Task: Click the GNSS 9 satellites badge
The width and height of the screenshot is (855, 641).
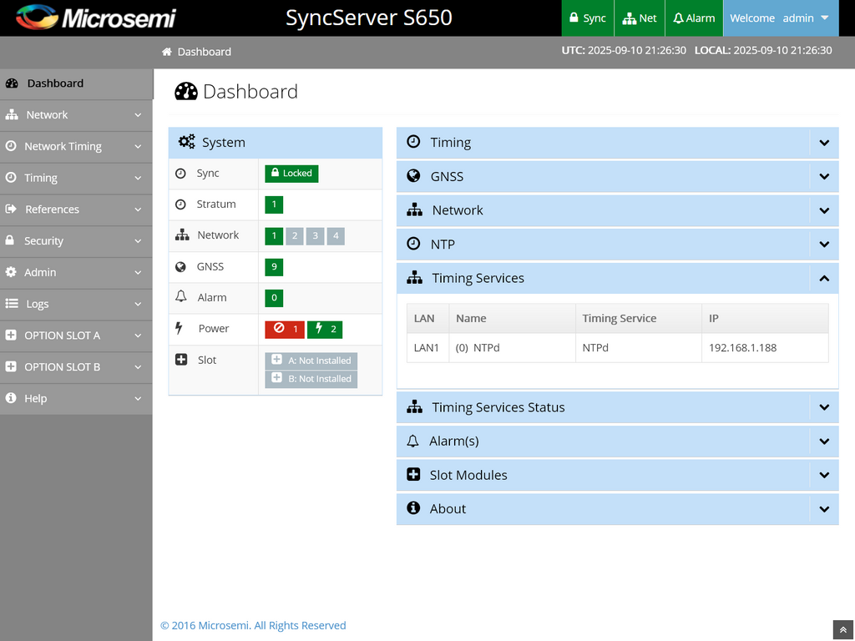Action: (274, 267)
